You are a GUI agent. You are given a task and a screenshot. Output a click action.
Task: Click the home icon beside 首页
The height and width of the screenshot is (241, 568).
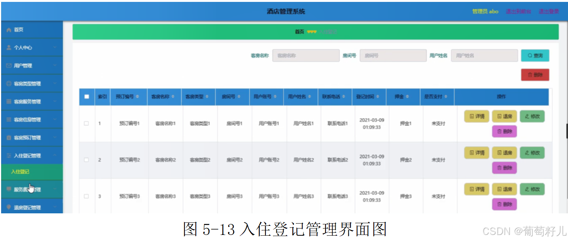point(9,29)
